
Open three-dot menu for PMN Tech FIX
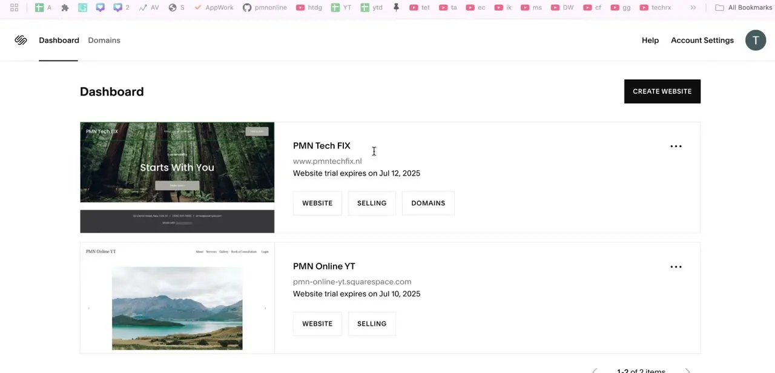point(676,146)
